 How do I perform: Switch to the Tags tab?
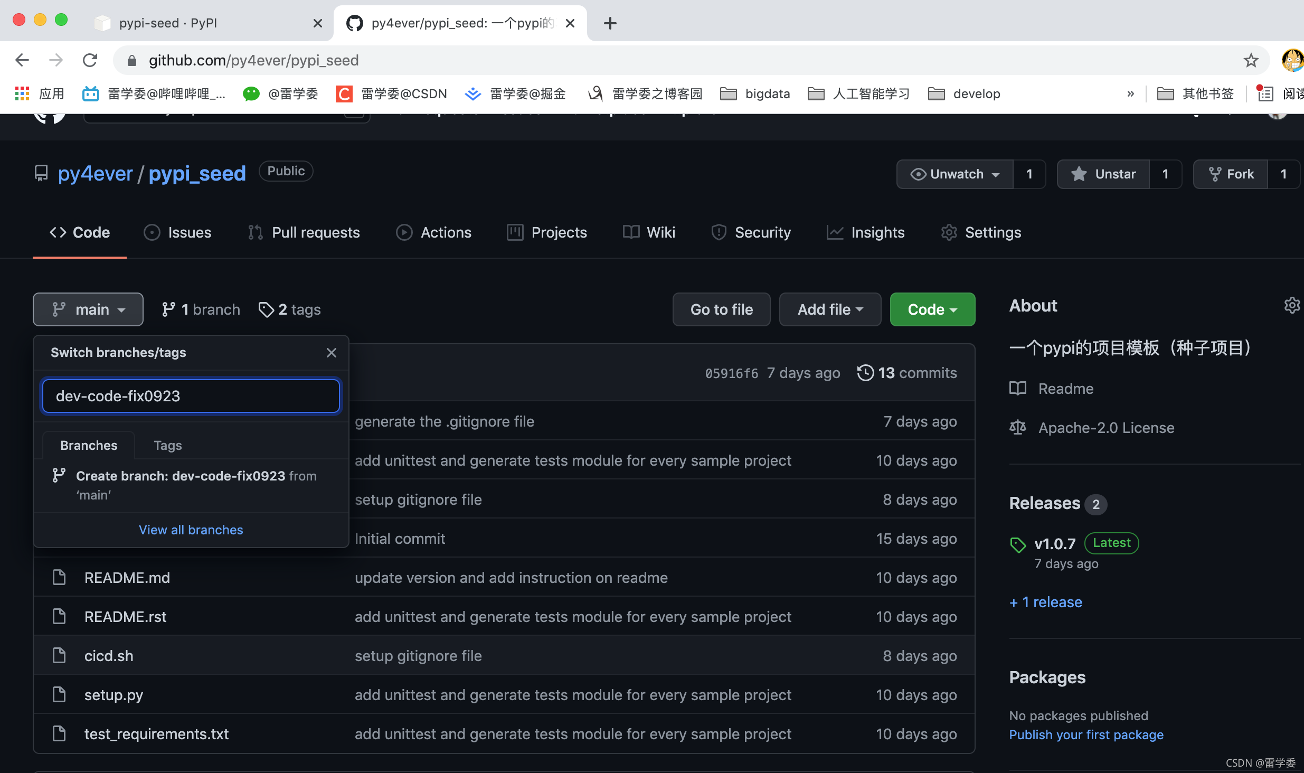tap(167, 445)
